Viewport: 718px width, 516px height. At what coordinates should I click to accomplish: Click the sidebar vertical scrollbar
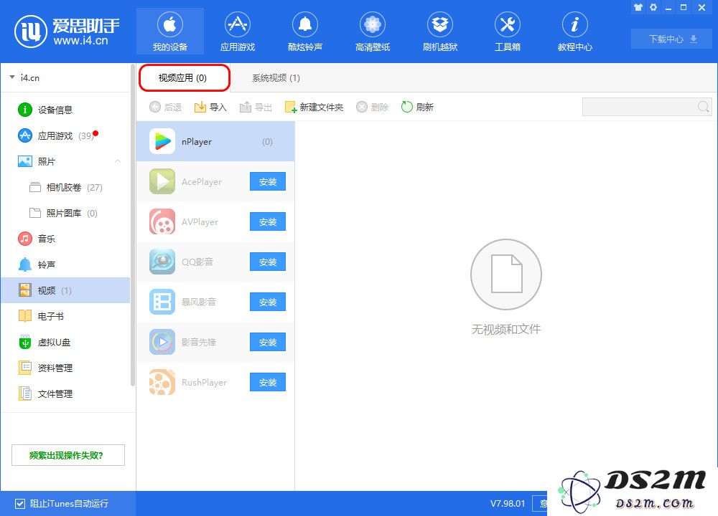pos(133,226)
